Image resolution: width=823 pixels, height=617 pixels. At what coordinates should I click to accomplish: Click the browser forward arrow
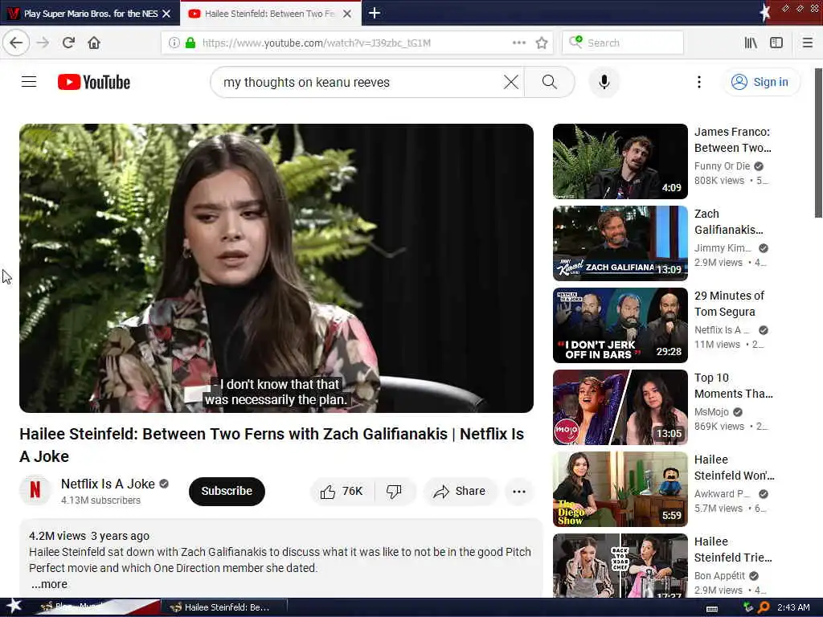43,43
